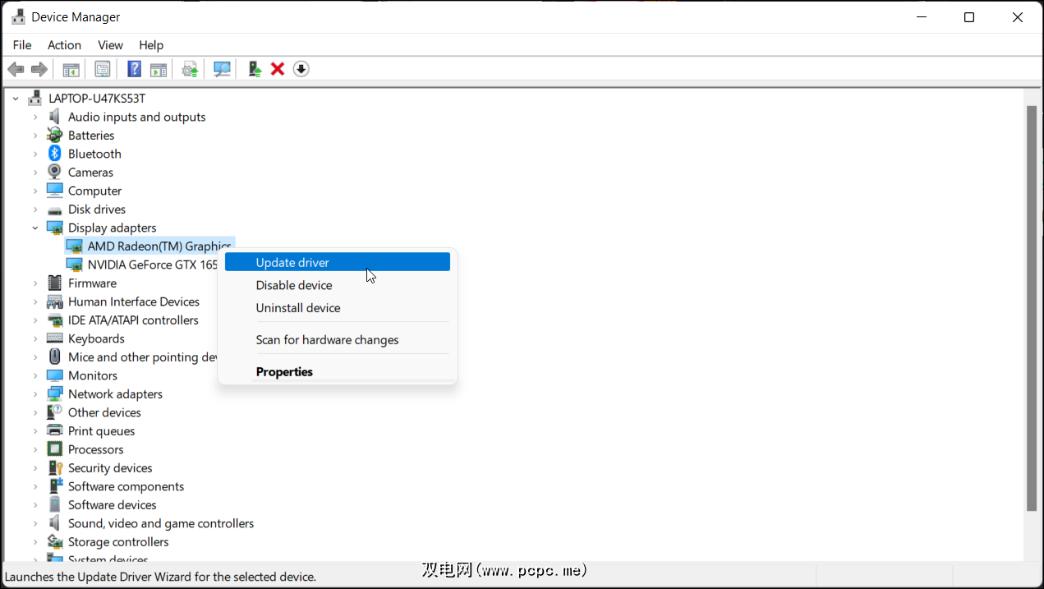Viewport: 1044px width, 589px height.
Task: Select the Human Interface Devices label
Action: click(x=134, y=301)
